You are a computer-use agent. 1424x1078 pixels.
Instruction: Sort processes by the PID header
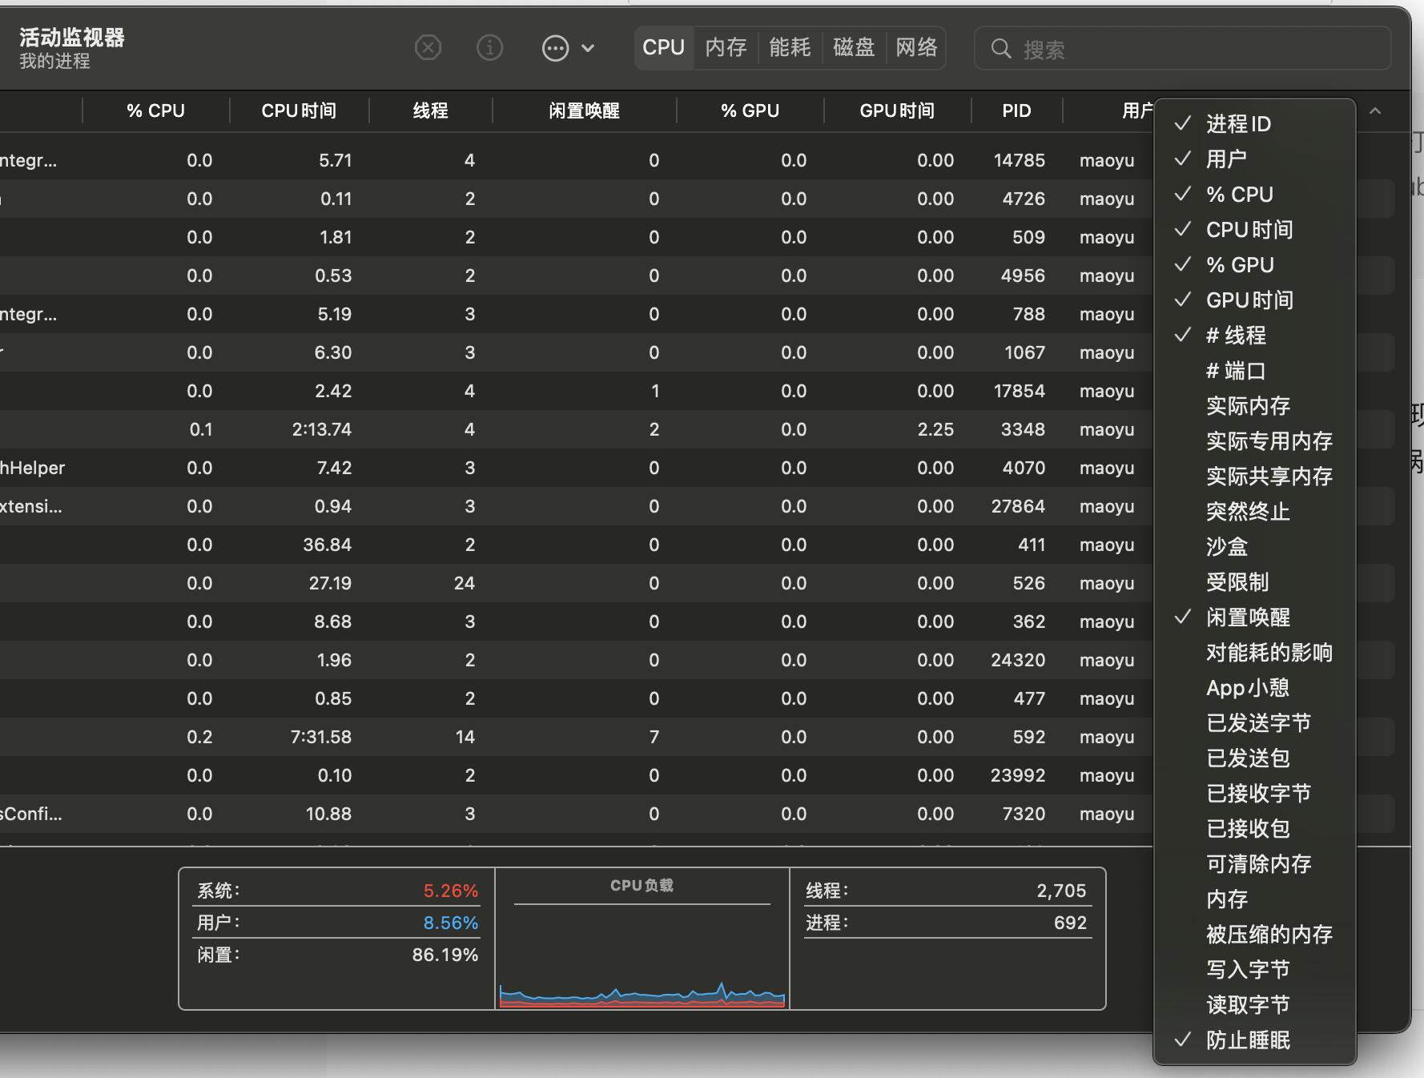click(1016, 111)
